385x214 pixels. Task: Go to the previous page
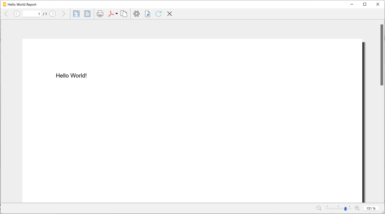(17, 14)
